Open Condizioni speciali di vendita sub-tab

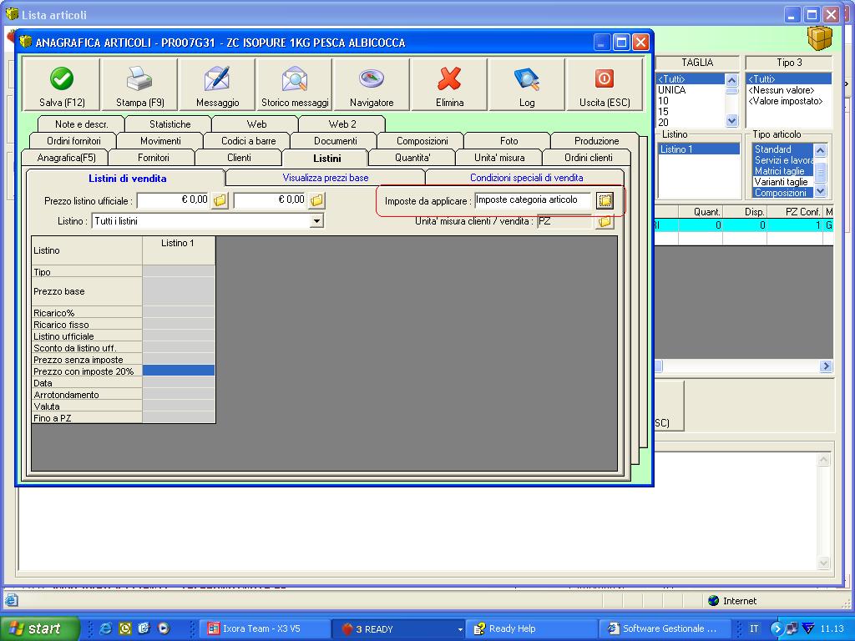tap(526, 178)
